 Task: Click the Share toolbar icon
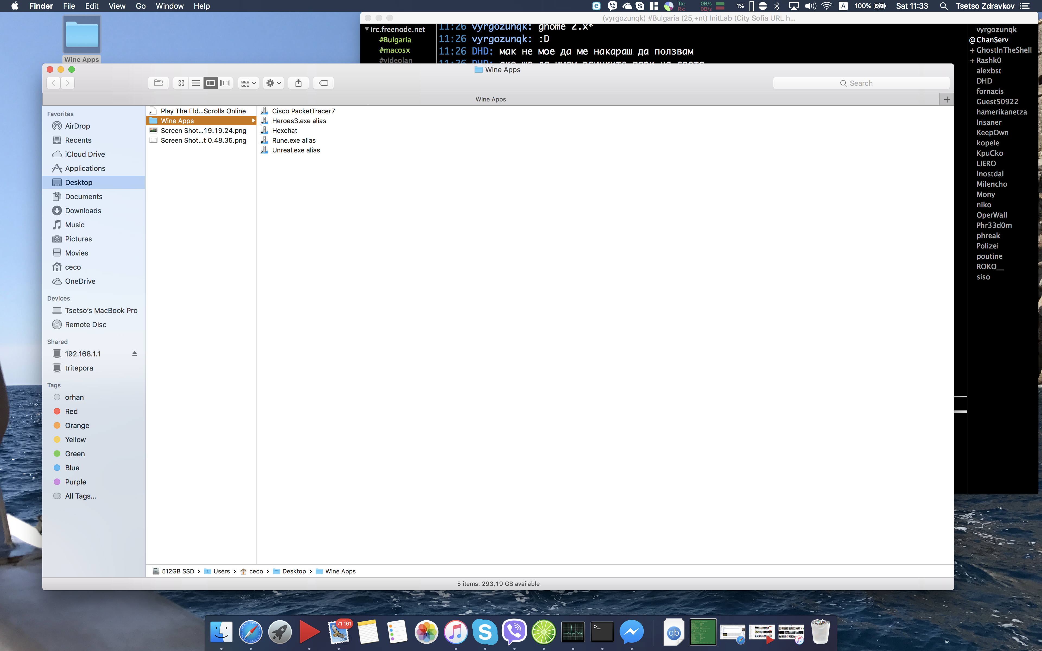click(x=298, y=83)
